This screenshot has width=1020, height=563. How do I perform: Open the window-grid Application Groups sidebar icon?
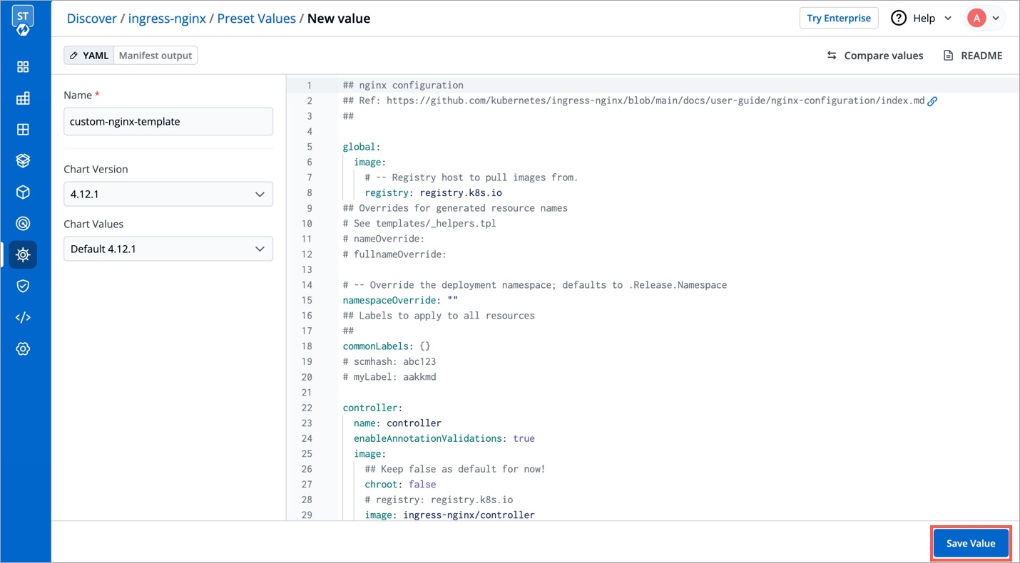23,130
